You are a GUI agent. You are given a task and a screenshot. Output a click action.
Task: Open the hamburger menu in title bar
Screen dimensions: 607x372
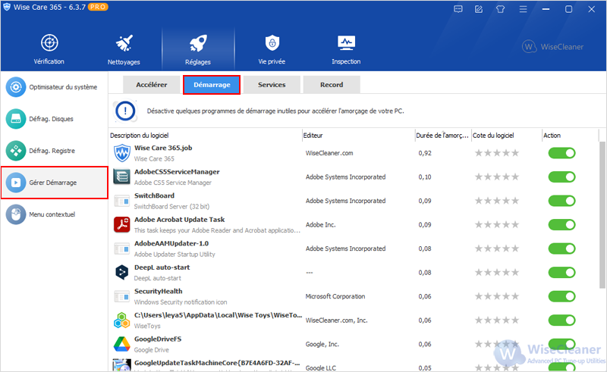(523, 9)
